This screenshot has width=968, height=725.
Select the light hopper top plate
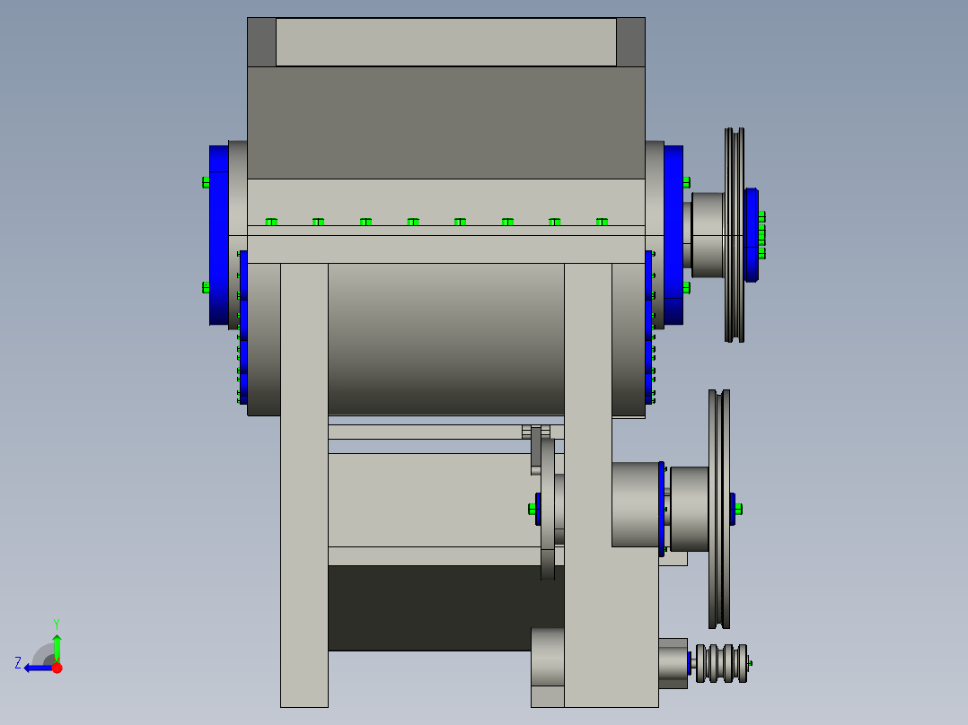[445, 42]
